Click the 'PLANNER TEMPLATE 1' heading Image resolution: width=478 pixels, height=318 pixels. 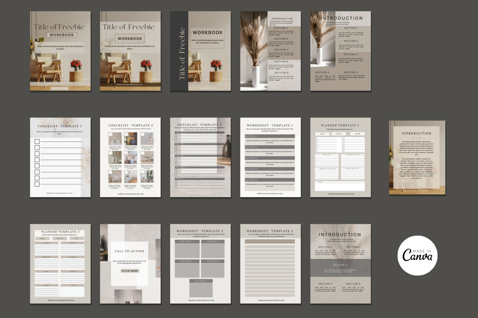(340, 125)
